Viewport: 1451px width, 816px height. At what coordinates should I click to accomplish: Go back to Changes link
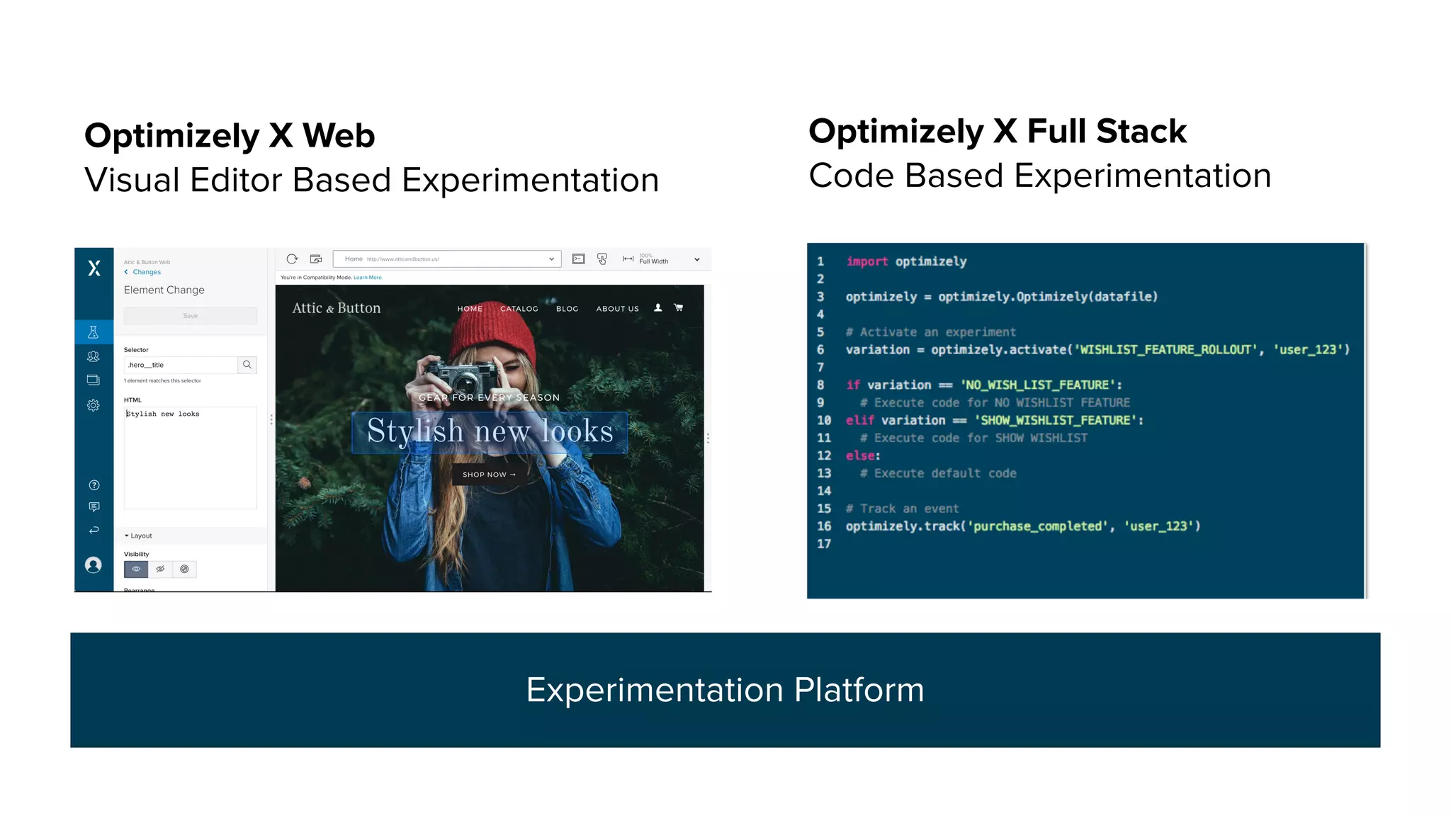[x=146, y=272]
